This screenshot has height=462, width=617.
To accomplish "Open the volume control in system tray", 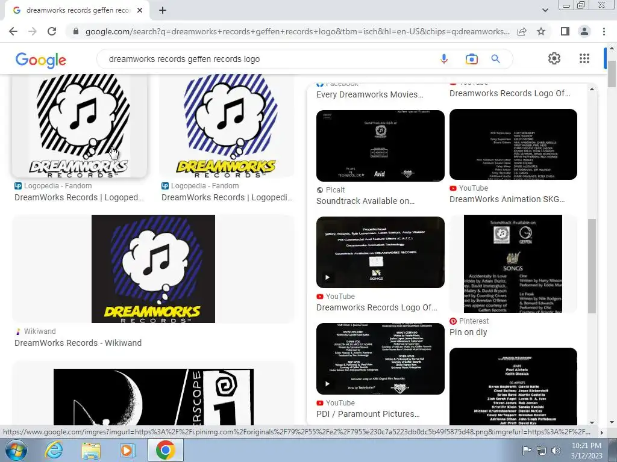I will click(x=556, y=451).
